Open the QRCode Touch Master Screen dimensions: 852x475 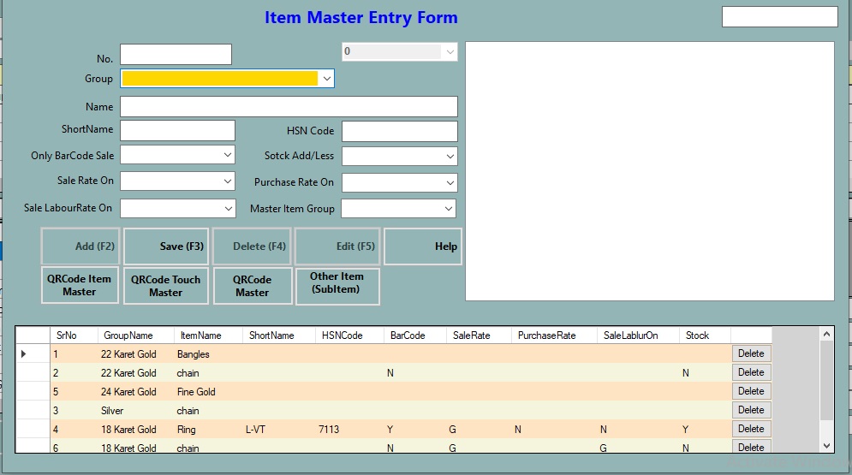pyautogui.click(x=166, y=286)
